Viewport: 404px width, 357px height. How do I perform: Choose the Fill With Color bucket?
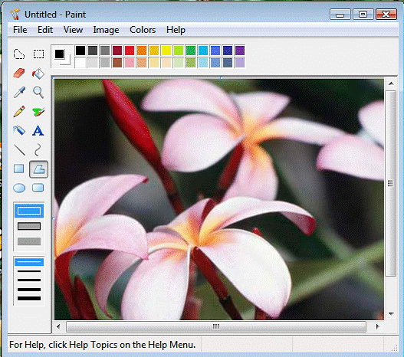[x=38, y=74]
